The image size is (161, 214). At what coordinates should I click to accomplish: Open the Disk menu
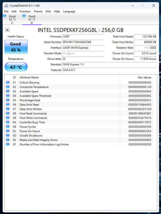[48, 11]
